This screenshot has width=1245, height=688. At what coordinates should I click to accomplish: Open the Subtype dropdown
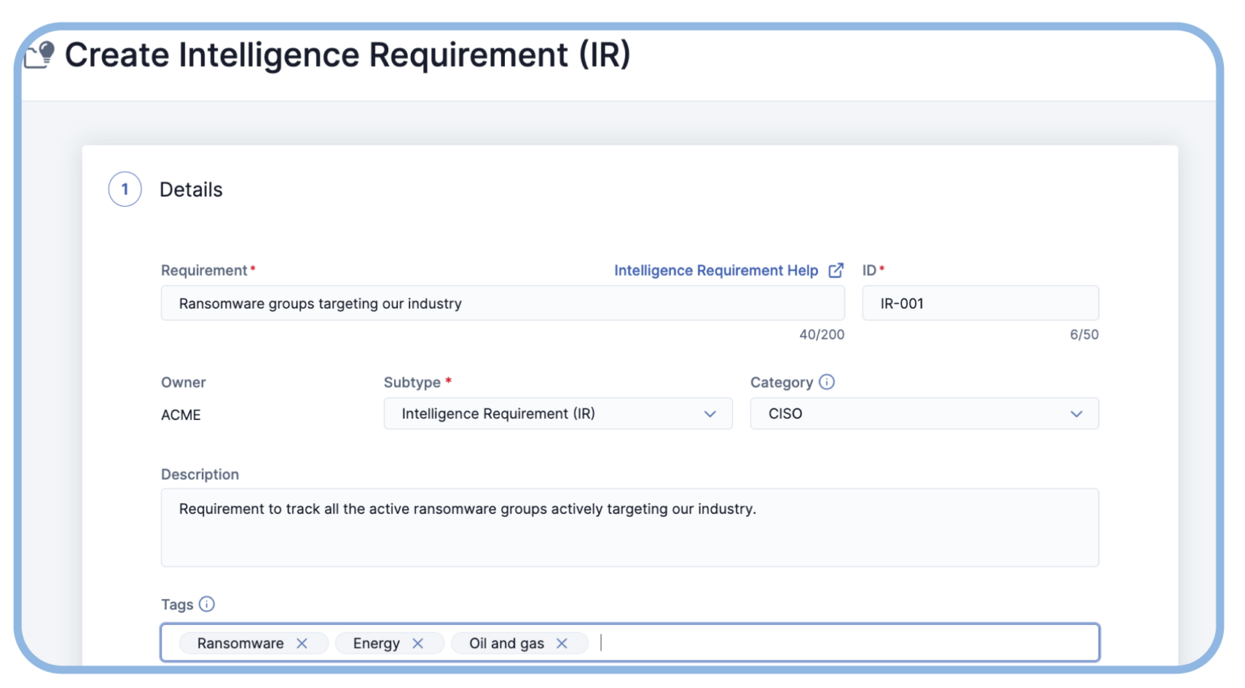557,413
